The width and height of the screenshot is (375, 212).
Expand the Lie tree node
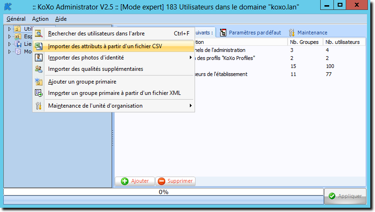(9, 44)
